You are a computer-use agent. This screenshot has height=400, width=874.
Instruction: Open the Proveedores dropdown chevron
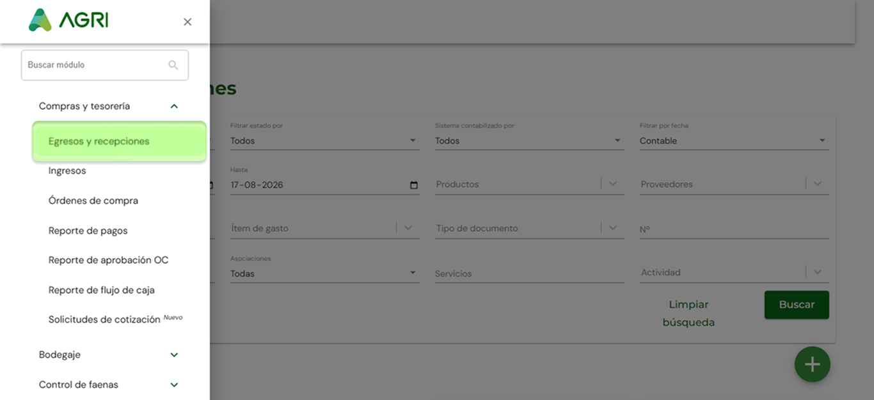click(x=818, y=184)
